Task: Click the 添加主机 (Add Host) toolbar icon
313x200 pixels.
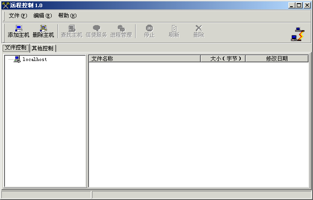Action: coord(18,28)
